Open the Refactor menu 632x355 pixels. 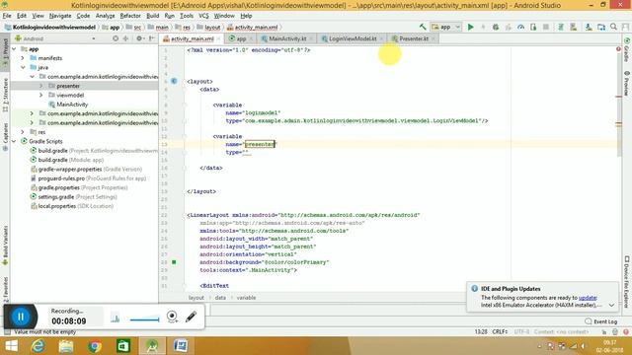click(x=130, y=16)
